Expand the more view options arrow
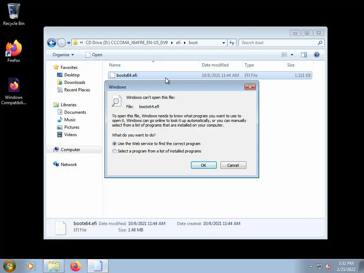 [292, 55]
